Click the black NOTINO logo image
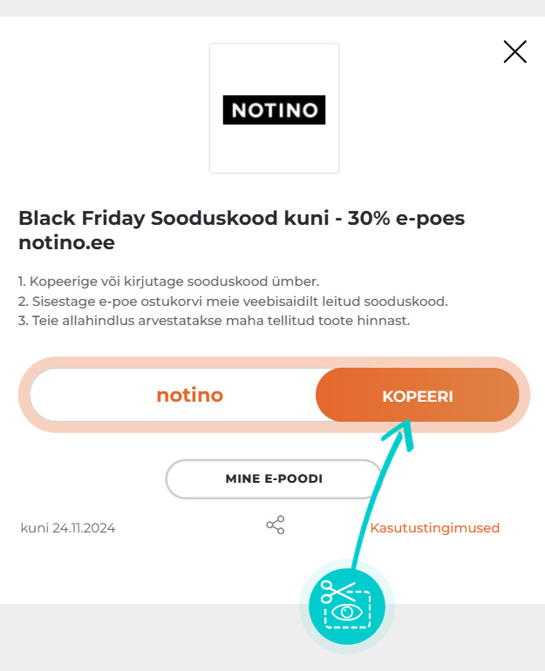The image size is (545, 671). (274, 109)
